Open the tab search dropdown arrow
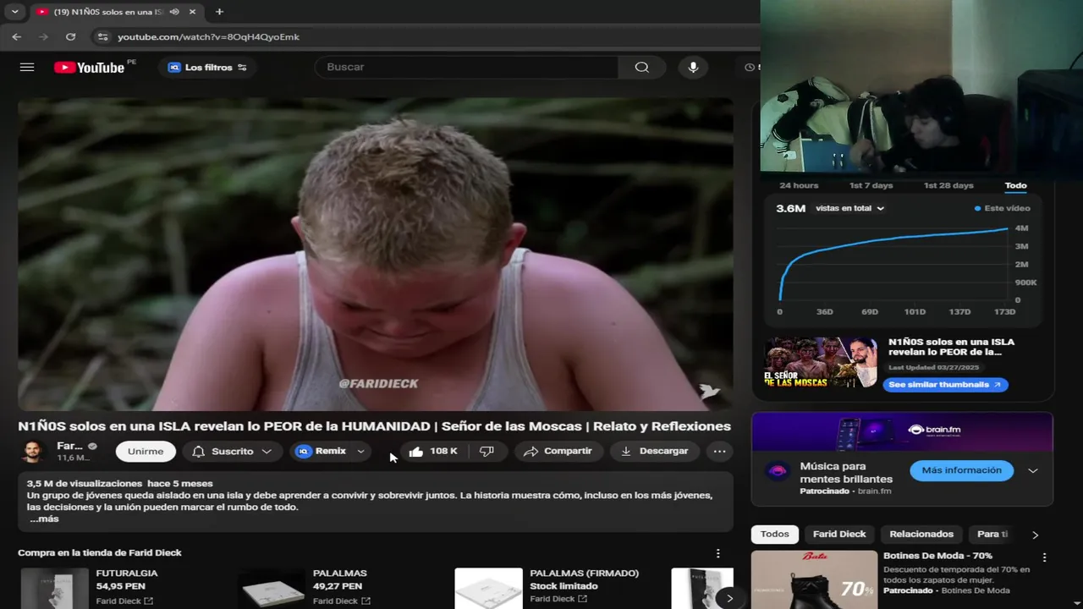 pyautogui.click(x=14, y=12)
